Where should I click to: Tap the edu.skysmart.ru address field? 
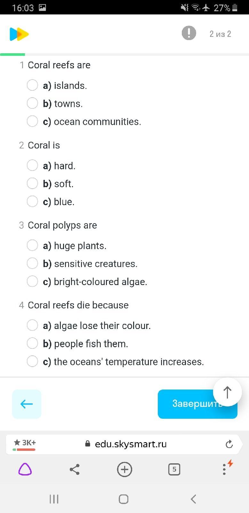tap(131, 444)
